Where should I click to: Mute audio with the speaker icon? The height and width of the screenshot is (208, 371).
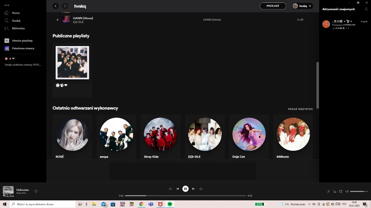point(347,191)
